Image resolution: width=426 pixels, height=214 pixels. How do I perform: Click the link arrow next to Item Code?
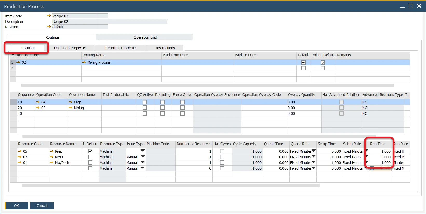click(x=49, y=16)
